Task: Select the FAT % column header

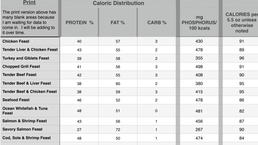Action: [x=118, y=23]
